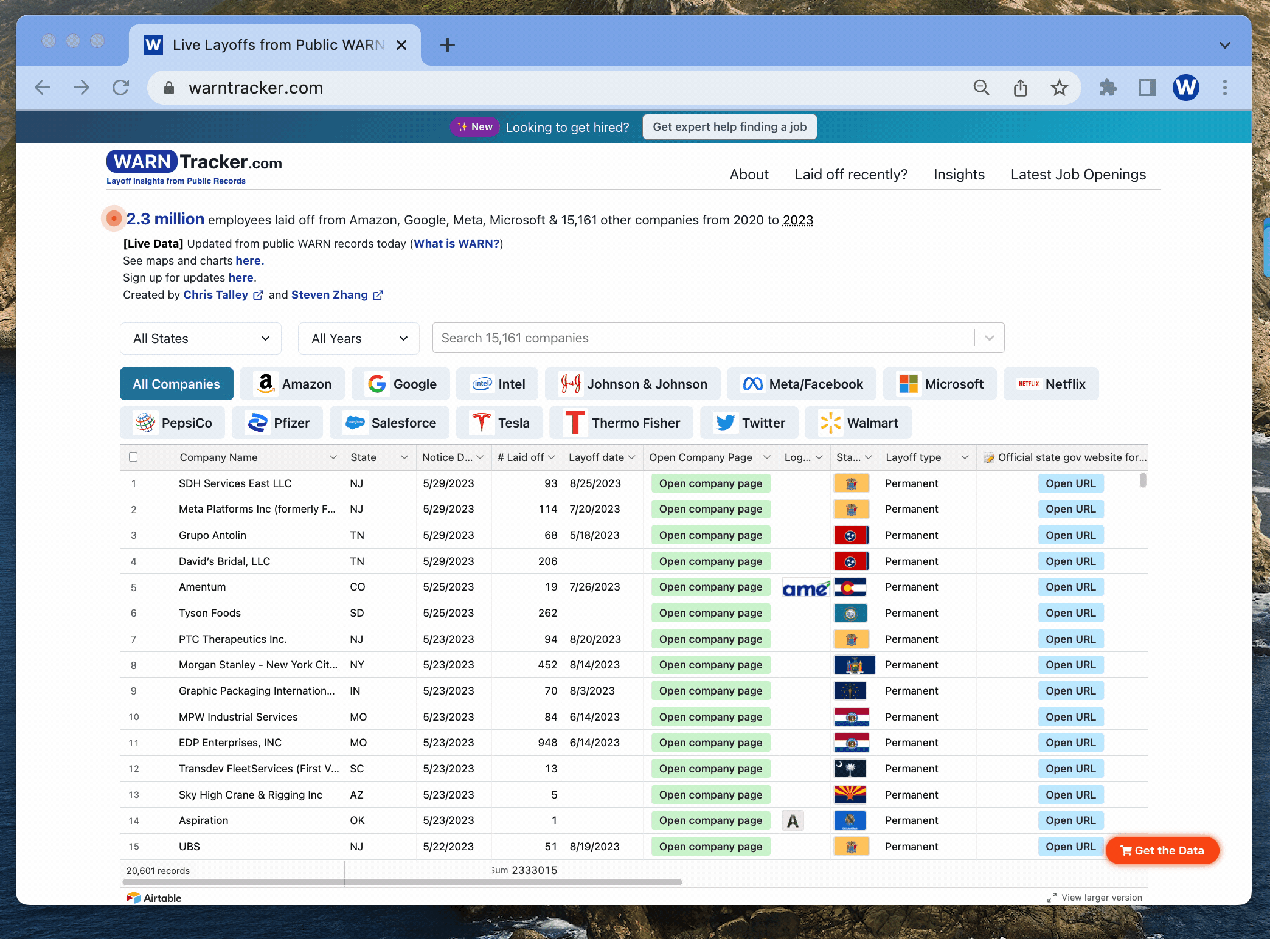1270x939 pixels.
Task: Open the W profile avatar
Action: click(x=1186, y=88)
